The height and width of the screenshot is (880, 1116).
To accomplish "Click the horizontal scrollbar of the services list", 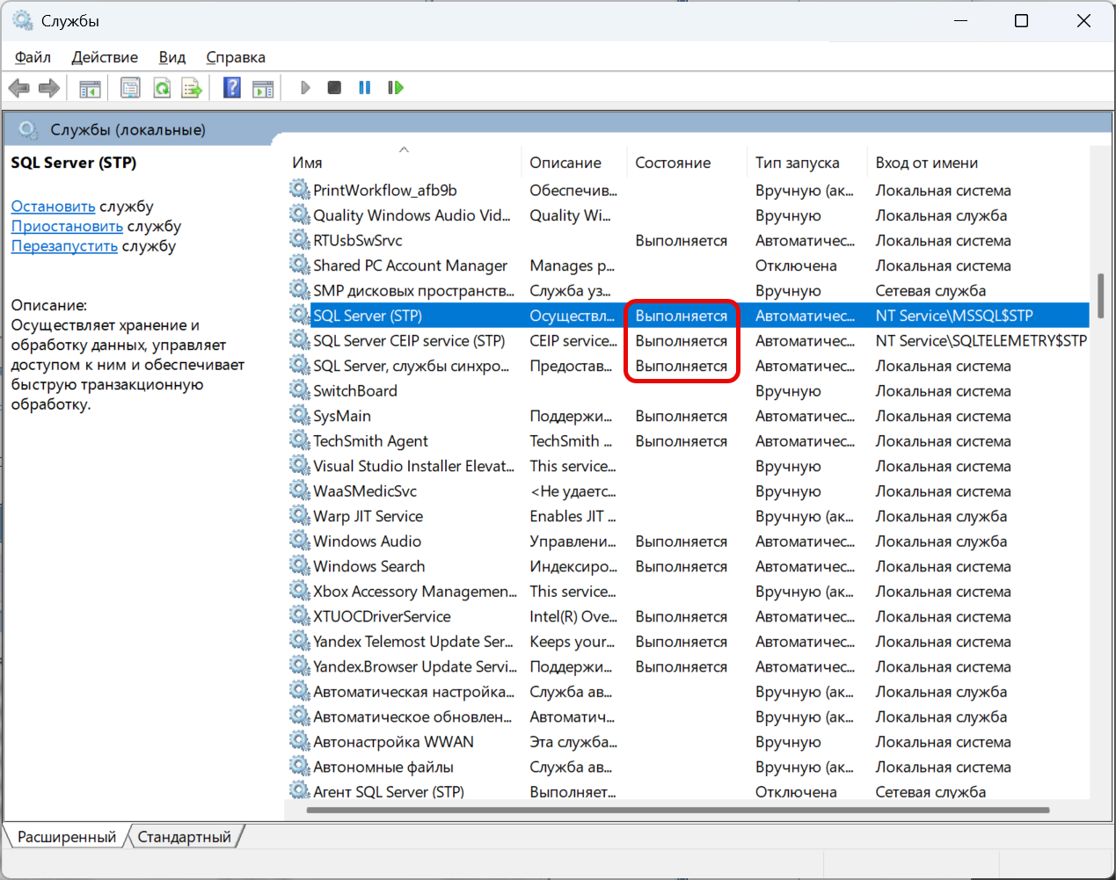I will coord(678,810).
